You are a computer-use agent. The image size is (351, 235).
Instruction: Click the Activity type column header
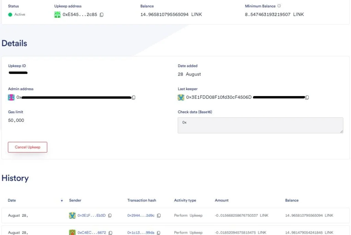point(185,200)
